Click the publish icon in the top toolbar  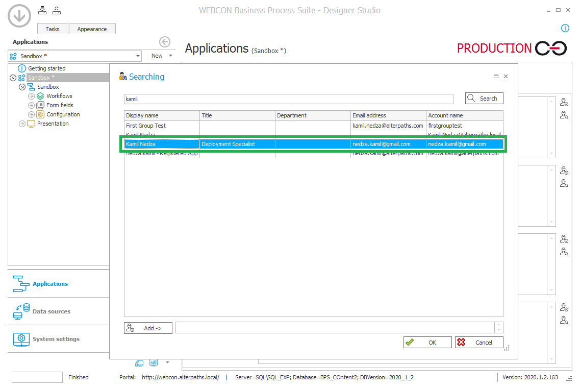(x=56, y=10)
